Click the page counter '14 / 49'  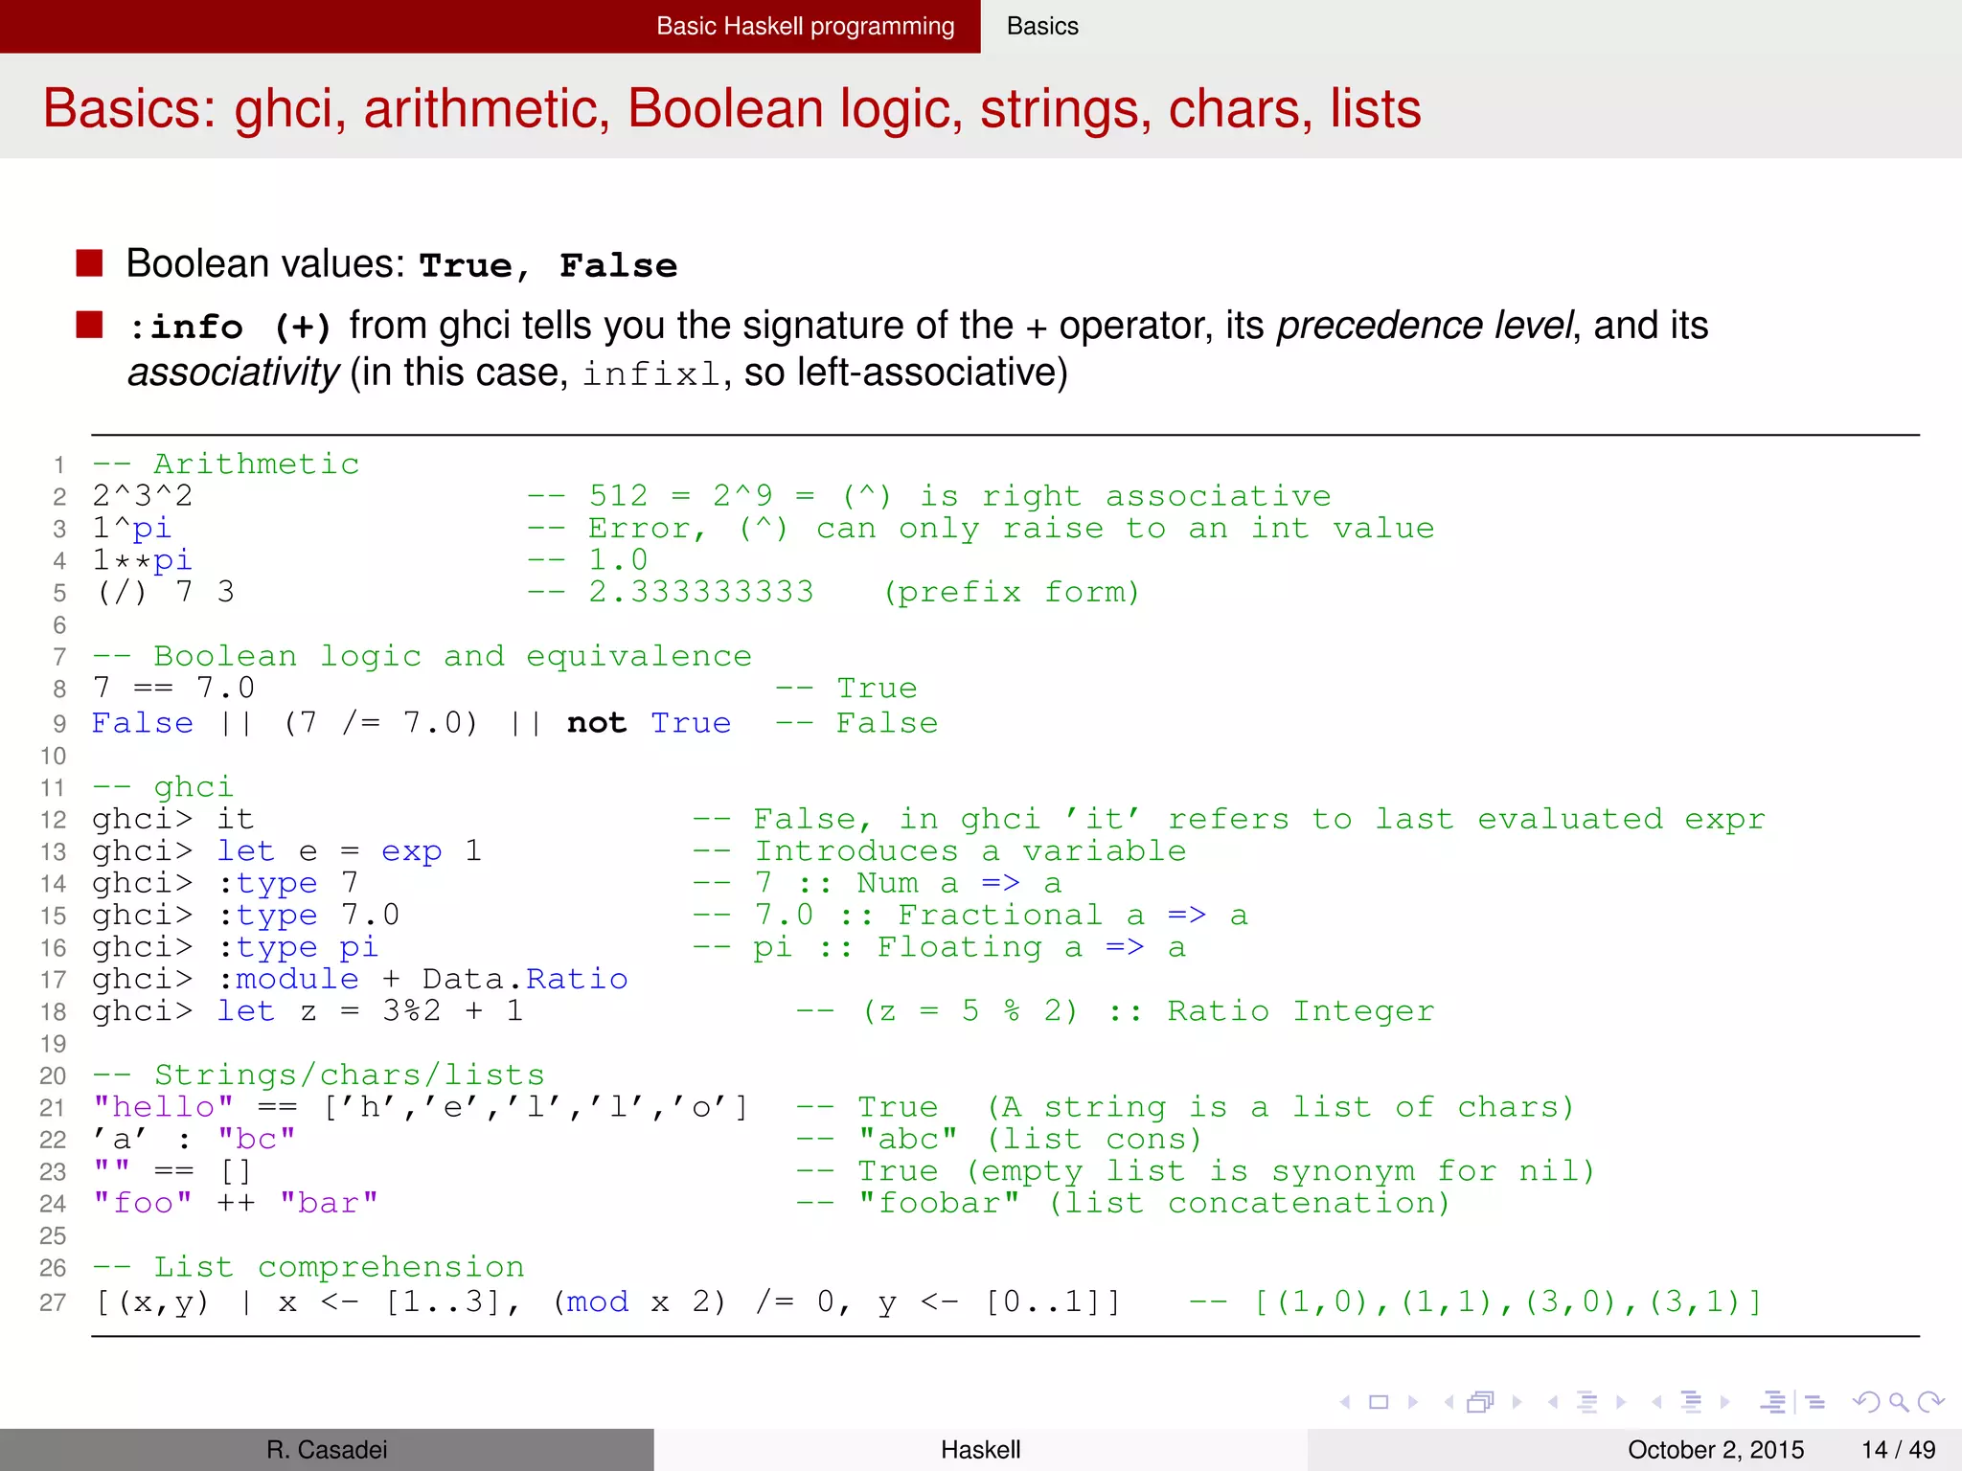coord(1899,1450)
